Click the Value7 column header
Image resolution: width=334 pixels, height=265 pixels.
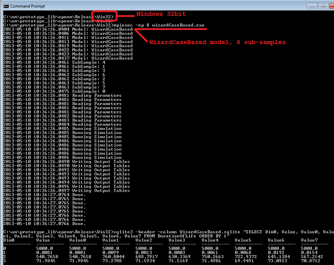(x=309, y=240)
